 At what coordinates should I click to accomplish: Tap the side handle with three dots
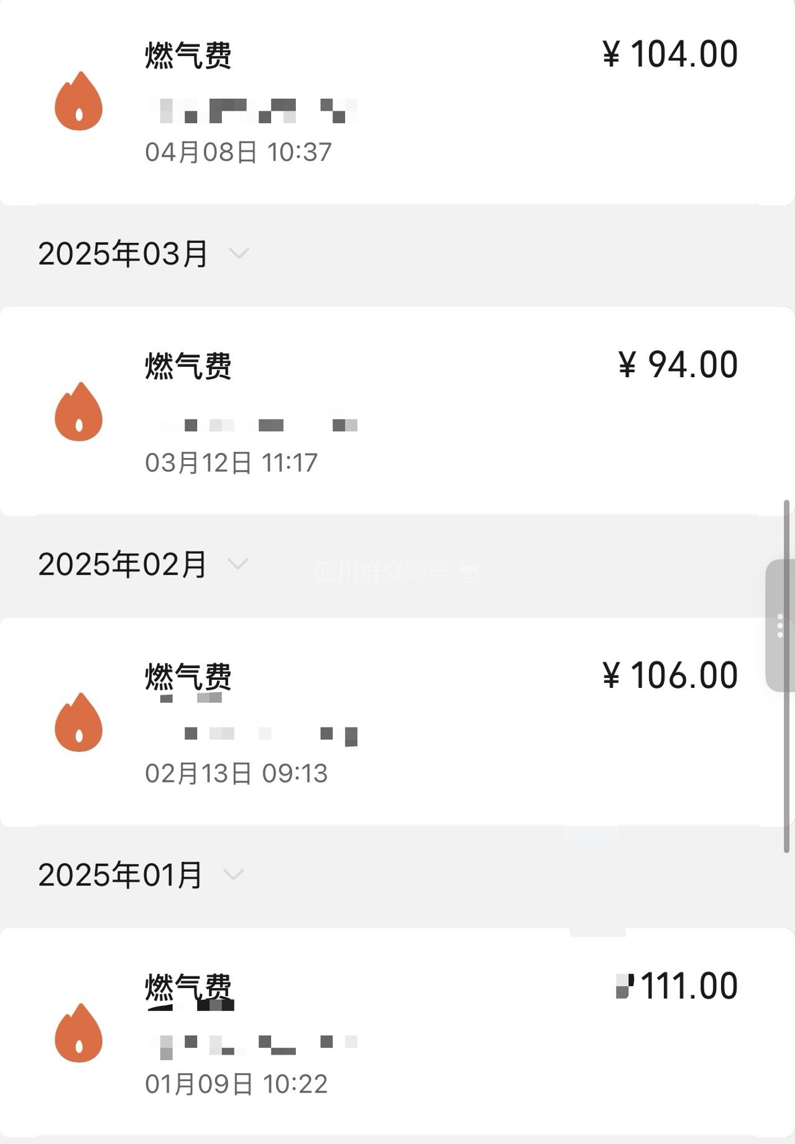[780, 626]
